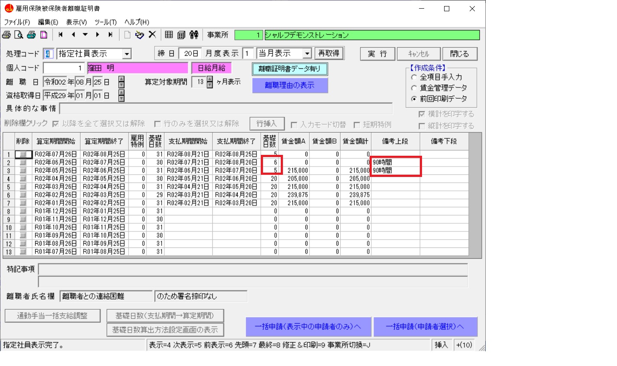The height and width of the screenshot is (366, 617).
Task: Click delete column box in row 7
Action: pos(23,203)
